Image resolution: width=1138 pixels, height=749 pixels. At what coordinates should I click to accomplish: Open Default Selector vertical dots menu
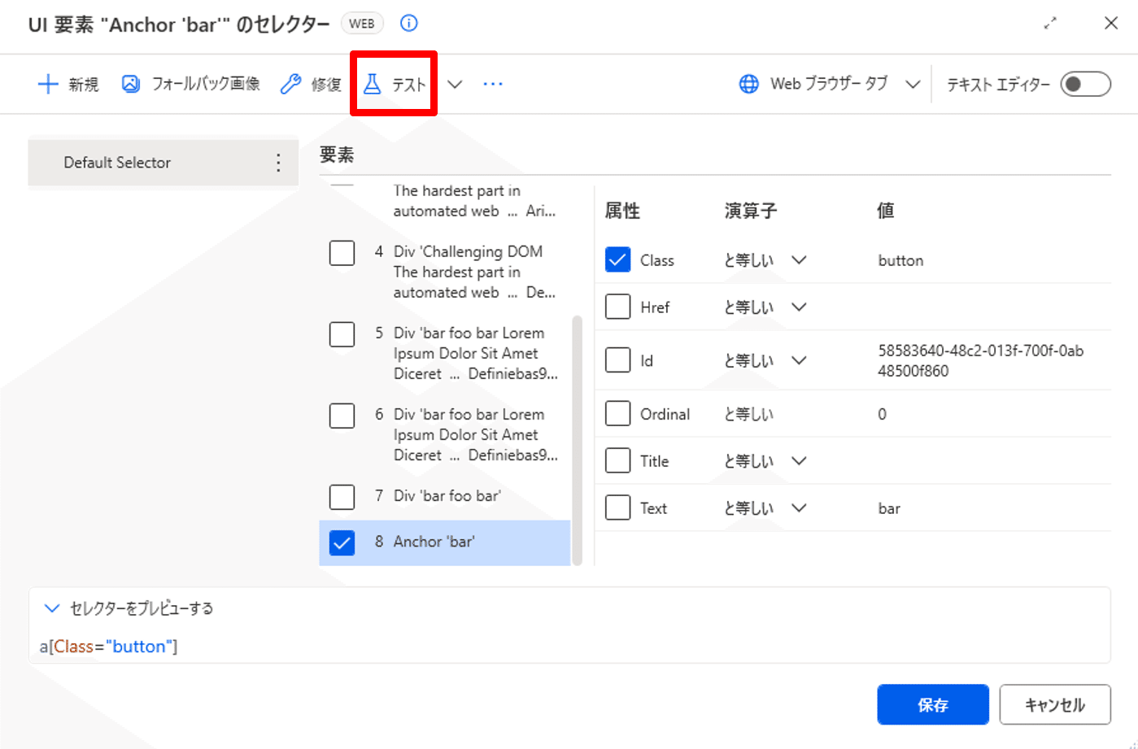click(x=278, y=163)
